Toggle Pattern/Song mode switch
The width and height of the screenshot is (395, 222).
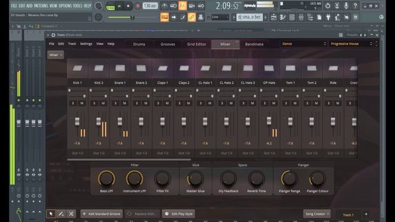tap(110, 6)
